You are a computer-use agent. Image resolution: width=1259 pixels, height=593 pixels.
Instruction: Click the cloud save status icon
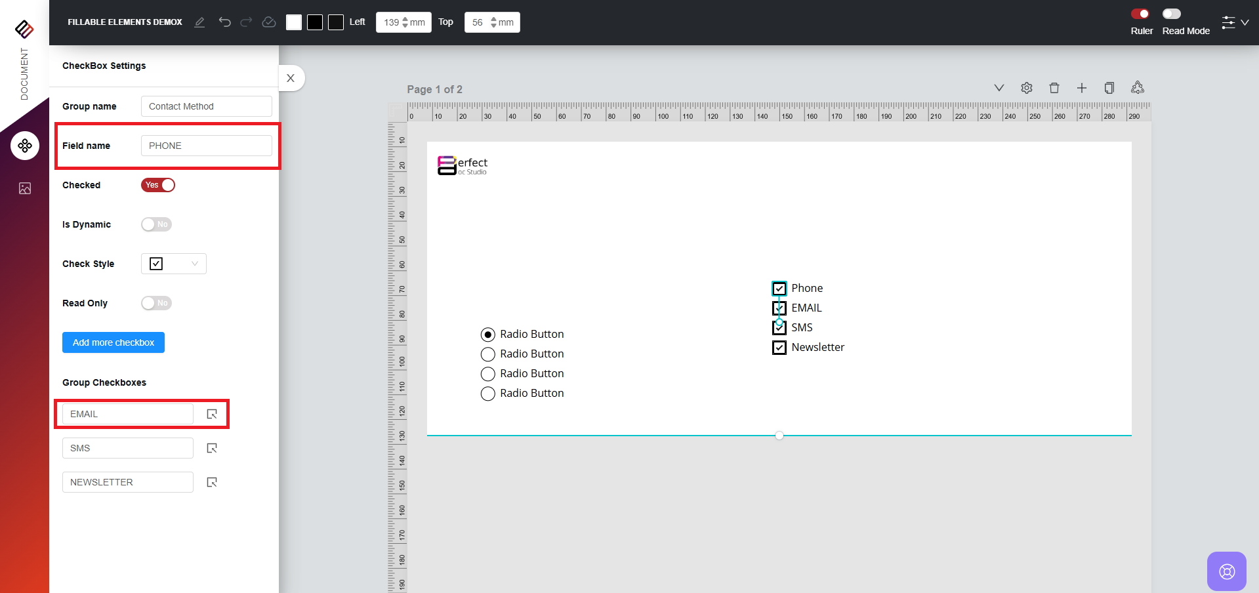point(268,22)
